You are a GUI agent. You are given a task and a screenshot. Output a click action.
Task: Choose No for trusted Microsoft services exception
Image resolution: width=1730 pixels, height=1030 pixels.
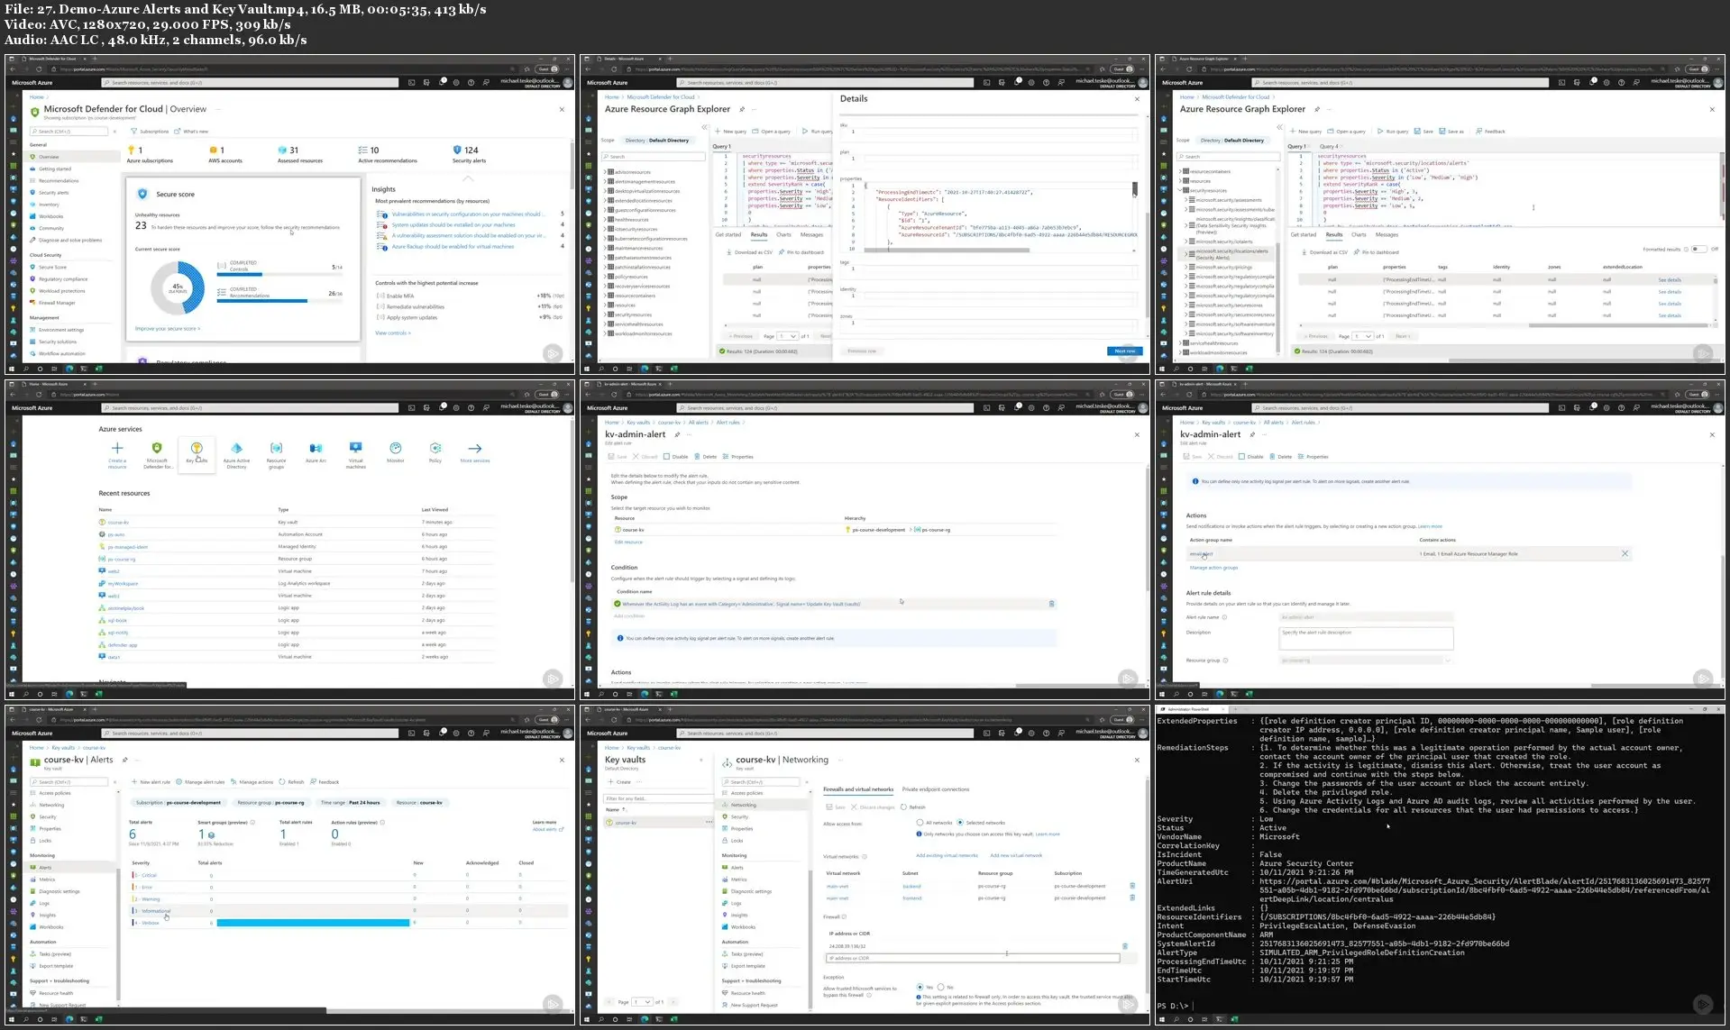(940, 987)
